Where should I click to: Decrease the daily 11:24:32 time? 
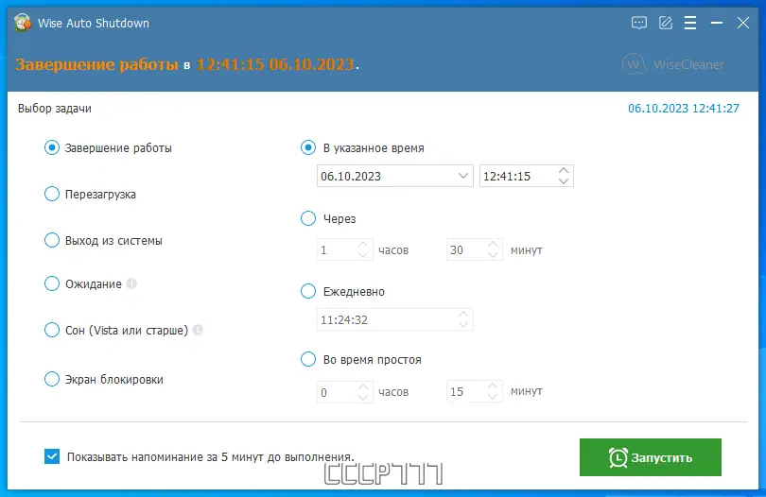tap(463, 325)
